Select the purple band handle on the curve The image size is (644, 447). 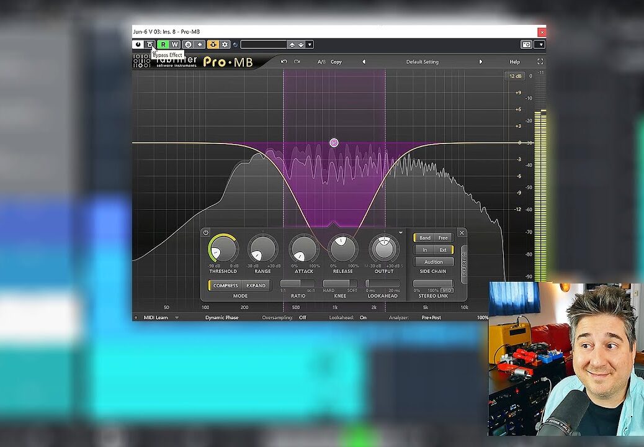(x=334, y=143)
